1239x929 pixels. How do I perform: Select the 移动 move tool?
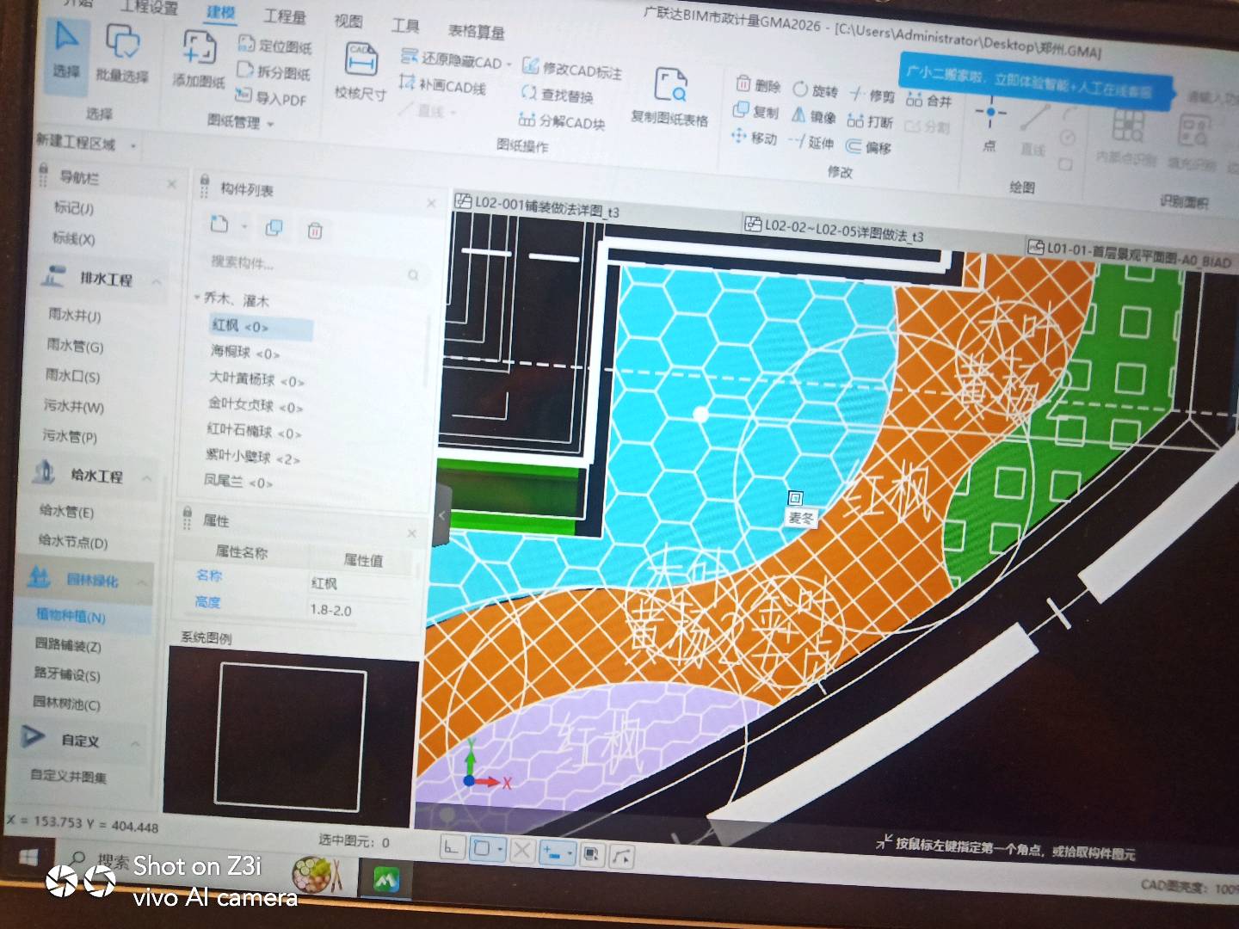coord(754,138)
